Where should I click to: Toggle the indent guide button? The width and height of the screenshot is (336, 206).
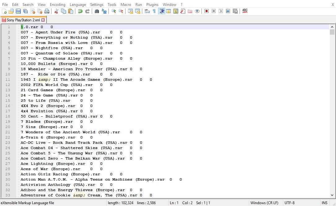point(161,11)
